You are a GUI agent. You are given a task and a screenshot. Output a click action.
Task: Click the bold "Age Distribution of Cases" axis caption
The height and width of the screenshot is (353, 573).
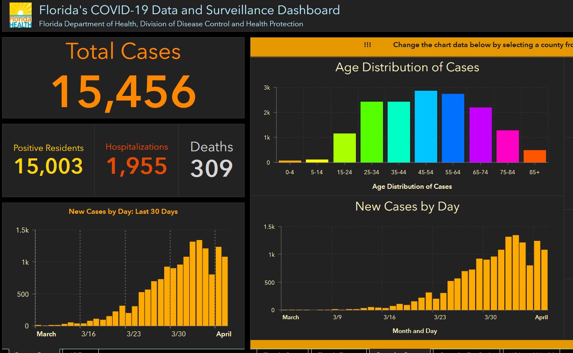tap(412, 187)
